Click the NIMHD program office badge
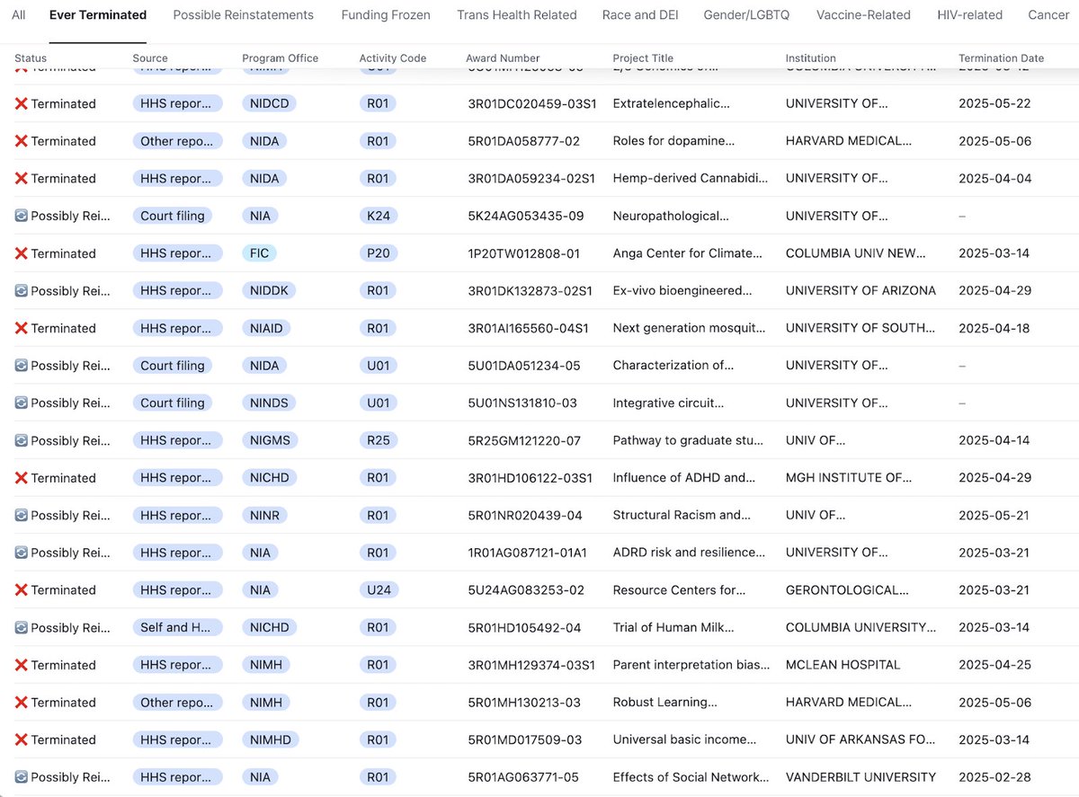 tap(271, 740)
